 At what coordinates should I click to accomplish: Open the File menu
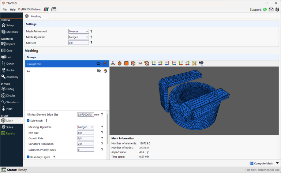[5, 10]
